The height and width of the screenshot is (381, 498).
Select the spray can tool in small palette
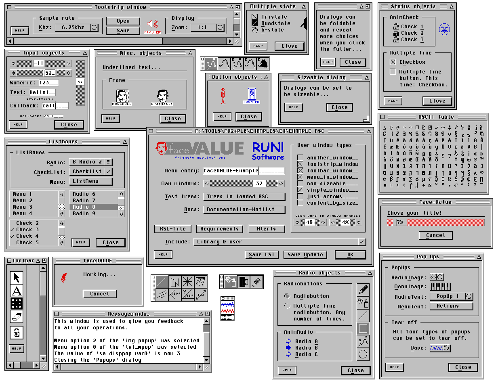(x=231, y=281)
